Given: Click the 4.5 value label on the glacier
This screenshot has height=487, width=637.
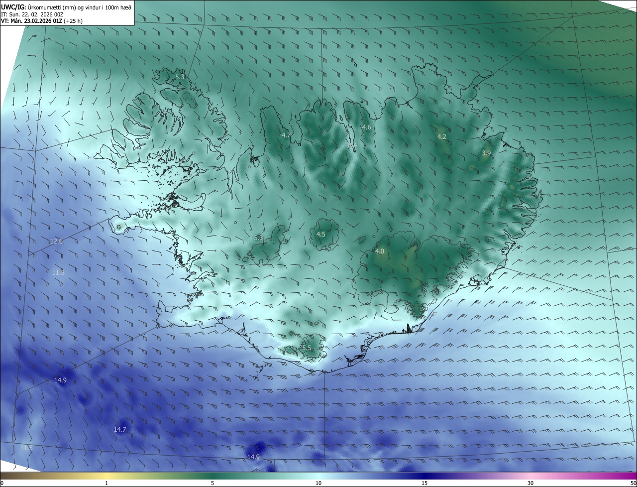Looking at the screenshot, I should [321, 234].
